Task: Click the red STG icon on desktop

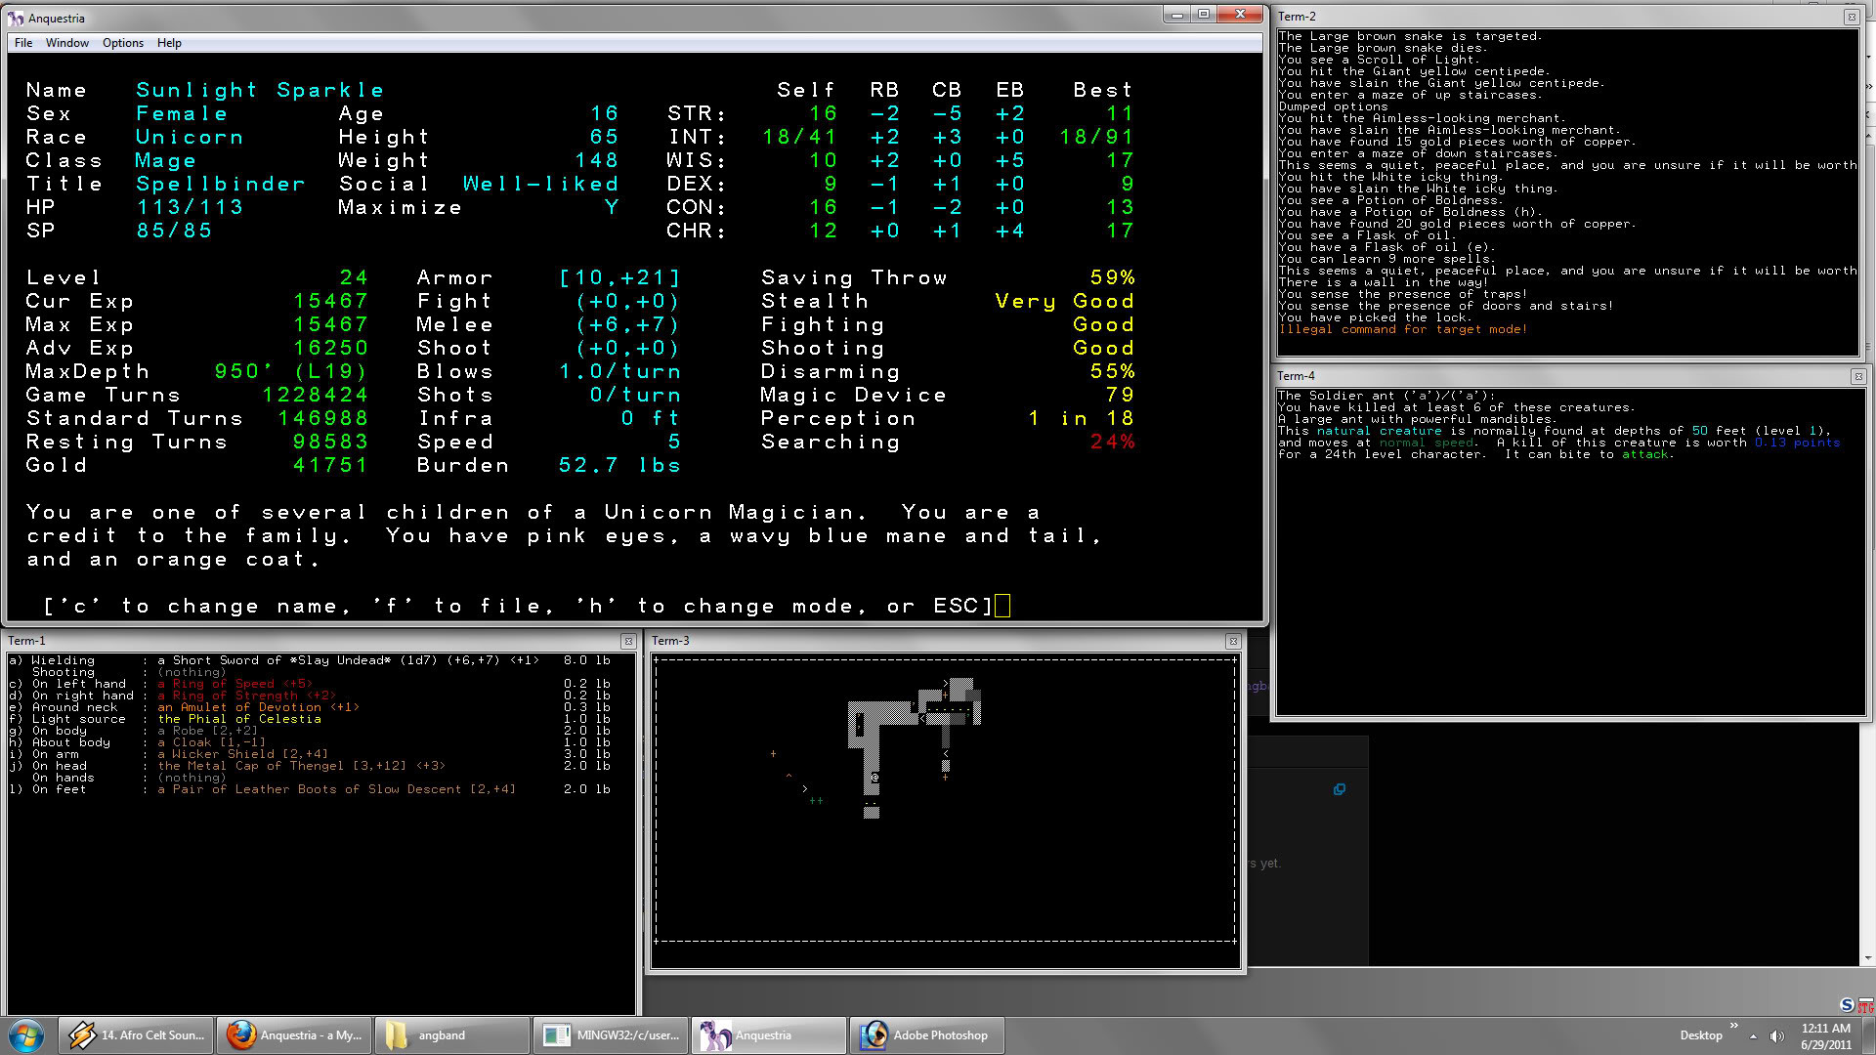Action: tap(1865, 1005)
